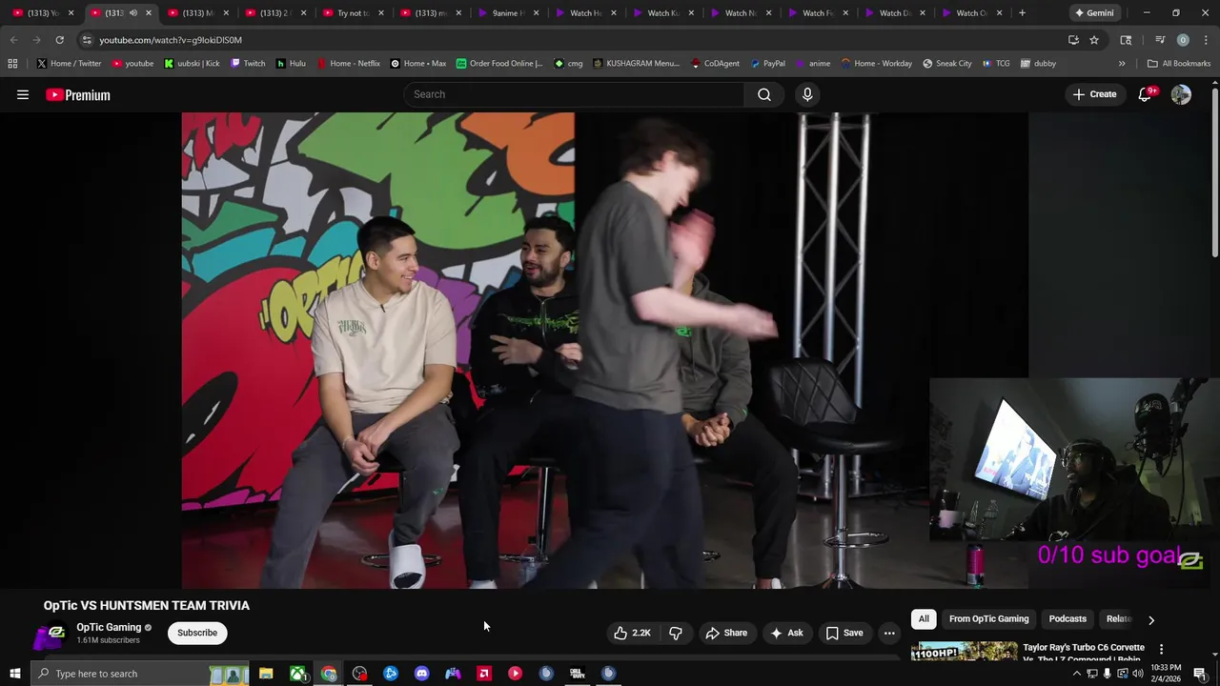
Task: Open the apps grid in bookmarks bar
Action: (x=12, y=64)
